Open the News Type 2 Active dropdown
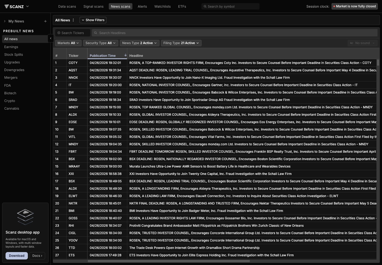The width and height of the screenshot is (382, 265). pos(140,43)
